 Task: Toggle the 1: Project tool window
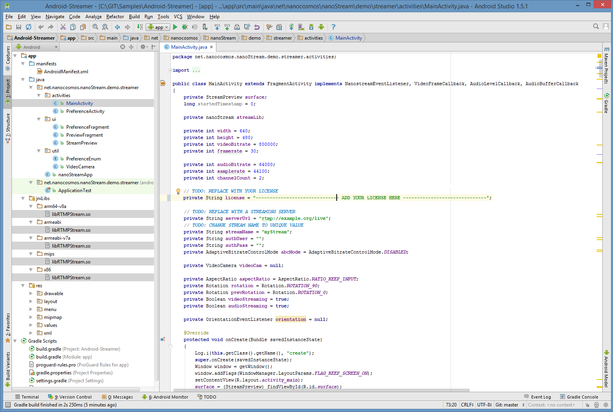point(8,92)
